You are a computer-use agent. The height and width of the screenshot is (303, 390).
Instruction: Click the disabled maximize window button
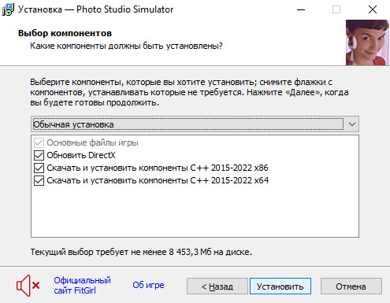(336, 9)
